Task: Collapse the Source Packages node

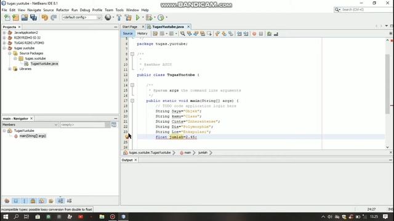Action: [x=10, y=53]
